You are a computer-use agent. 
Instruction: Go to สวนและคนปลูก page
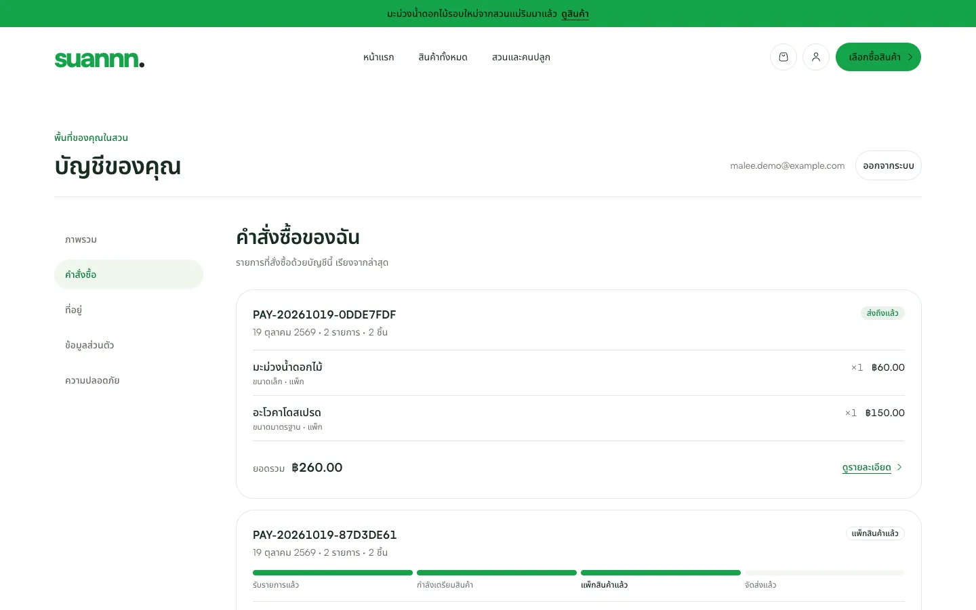pos(521,57)
